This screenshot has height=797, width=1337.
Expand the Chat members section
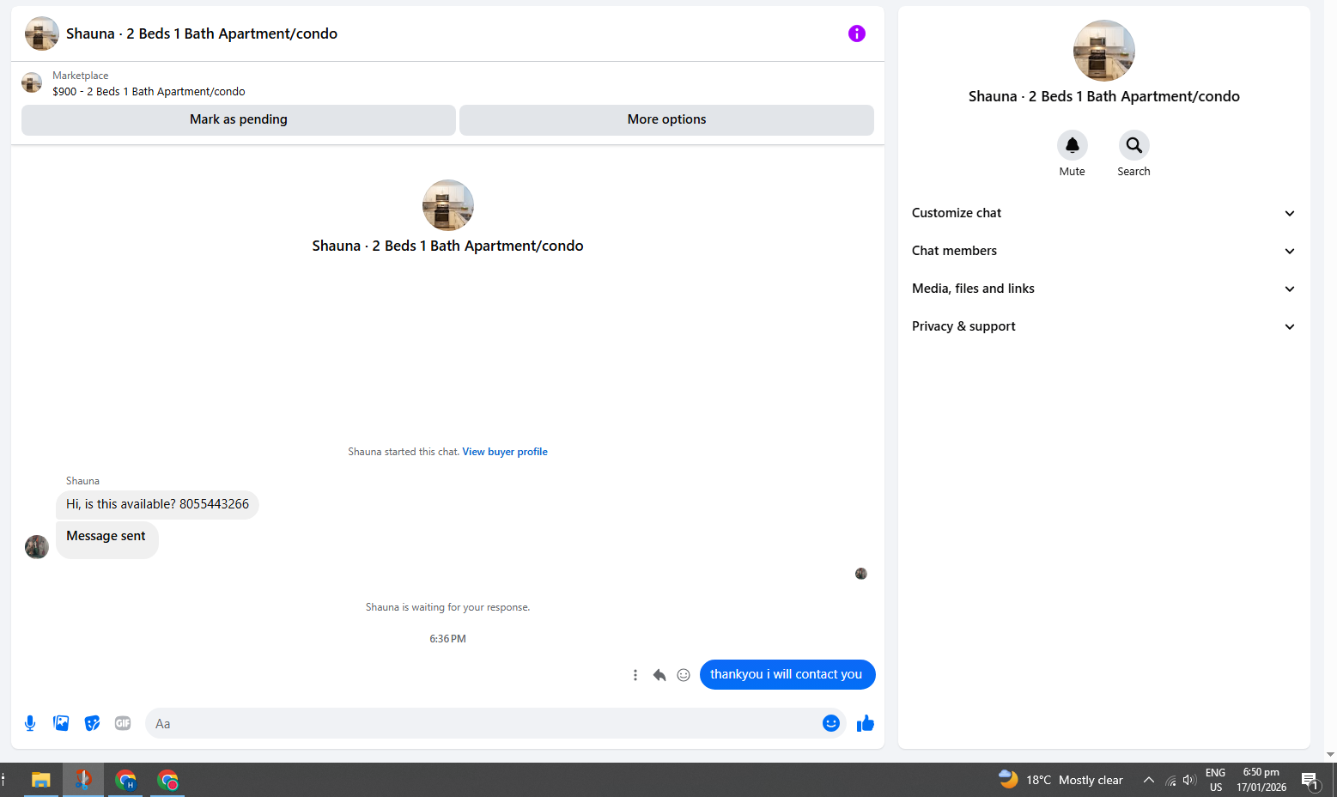coord(1103,251)
